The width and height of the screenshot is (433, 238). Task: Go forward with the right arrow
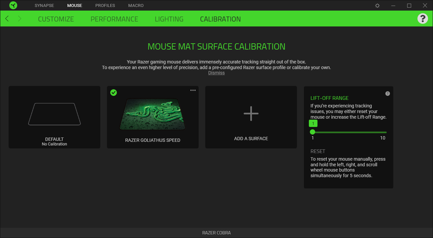(20, 19)
